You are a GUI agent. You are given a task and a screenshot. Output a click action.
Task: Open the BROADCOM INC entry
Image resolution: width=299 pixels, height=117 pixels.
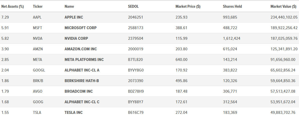coord(79,91)
